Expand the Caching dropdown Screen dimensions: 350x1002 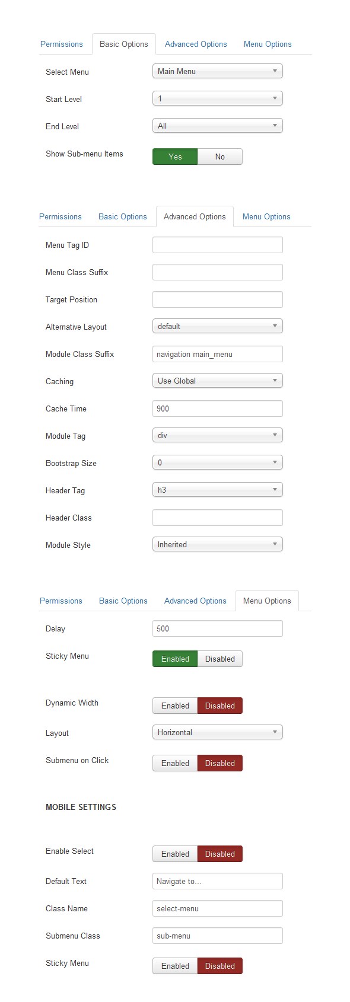(218, 381)
